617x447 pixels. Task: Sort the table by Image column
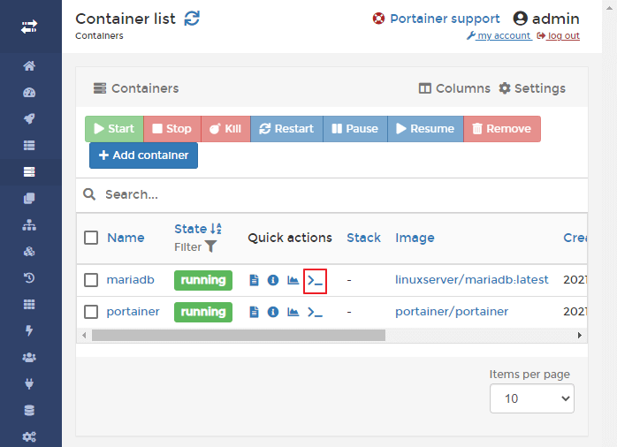point(415,238)
